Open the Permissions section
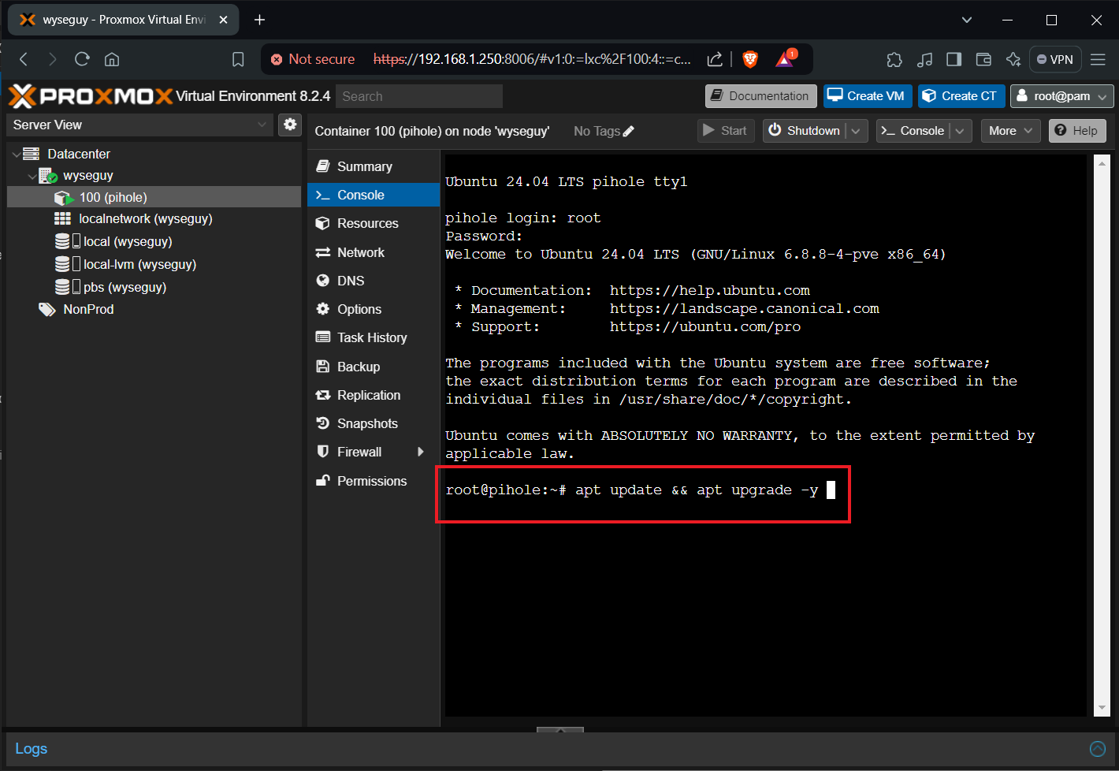Viewport: 1119px width, 771px height. tap(374, 481)
